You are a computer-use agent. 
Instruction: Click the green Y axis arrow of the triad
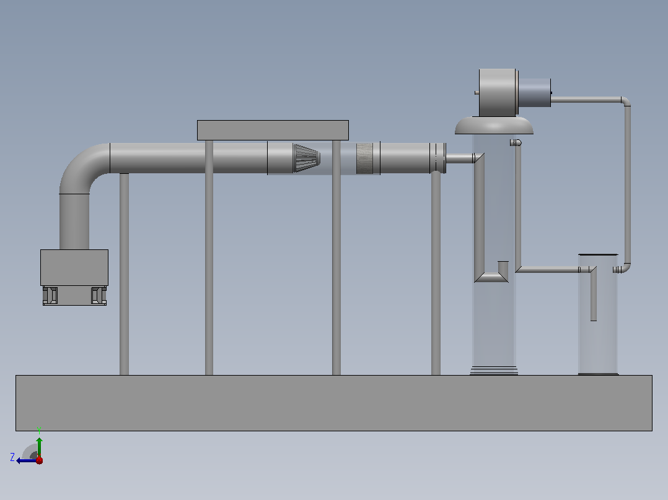tap(39, 446)
